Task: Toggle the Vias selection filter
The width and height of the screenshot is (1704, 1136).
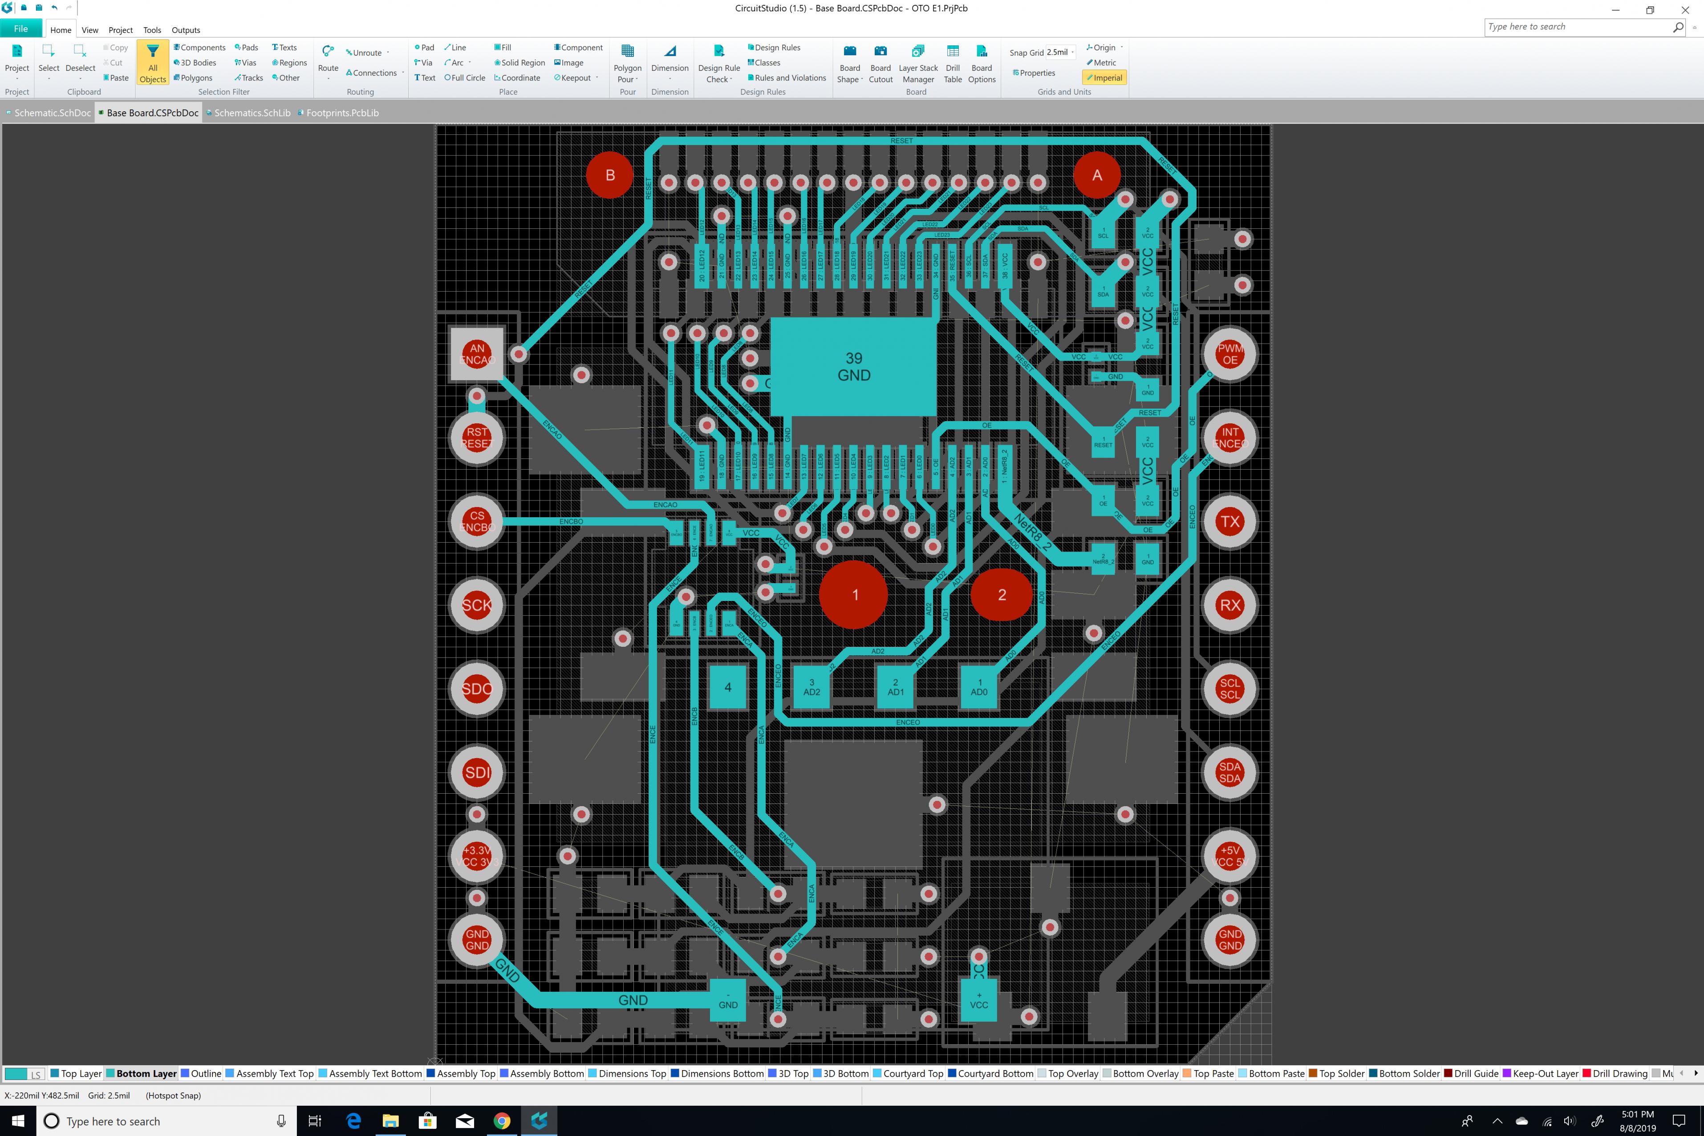Action: 245,62
